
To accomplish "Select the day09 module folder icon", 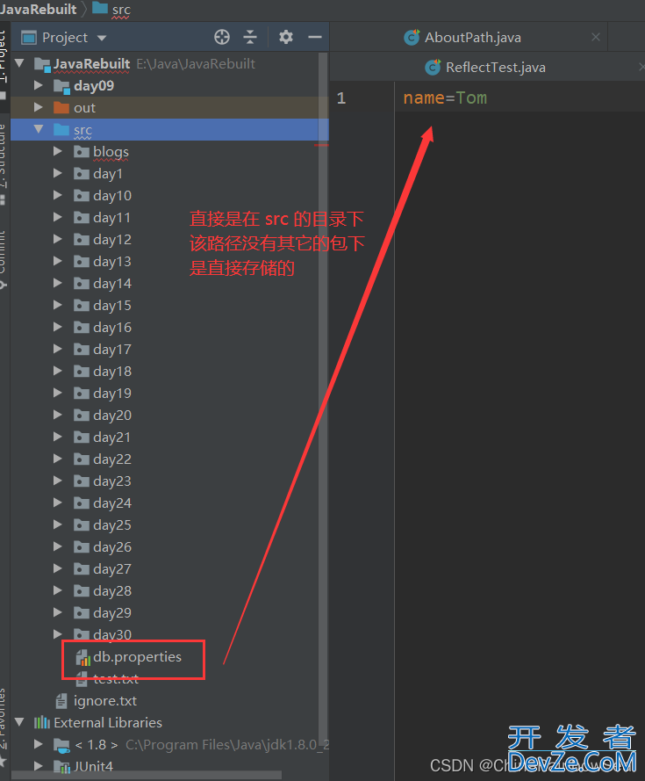I will pyautogui.click(x=61, y=86).
